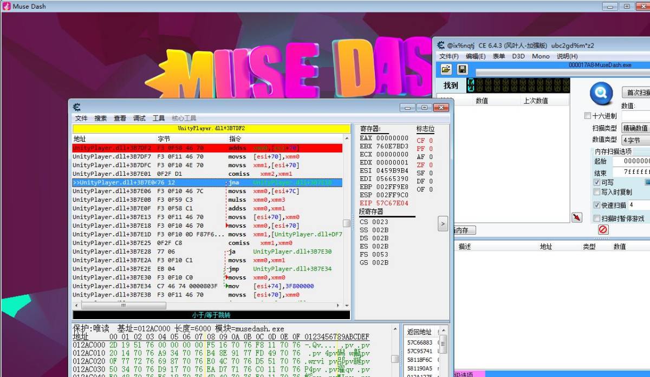The height and width of the screenshot is (377, 650).
Task: Click the EIP register value 57C67E04
Action: (393, 203)
